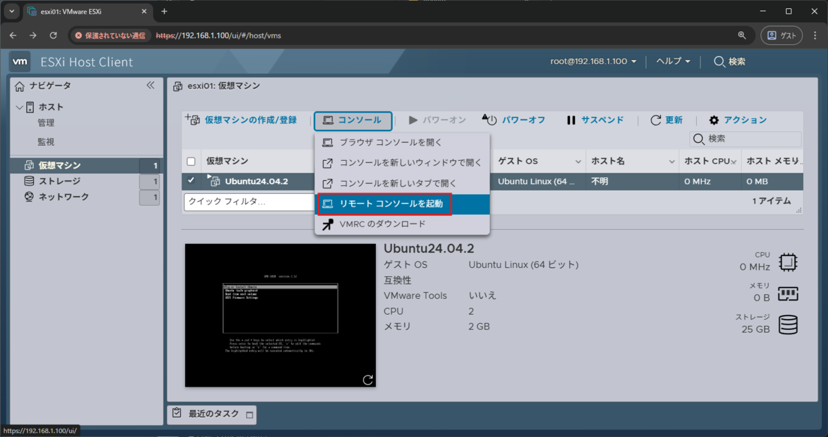Click the 不明 host name cell
Viewport: 828px width, 437px height.
click(600, 182)
